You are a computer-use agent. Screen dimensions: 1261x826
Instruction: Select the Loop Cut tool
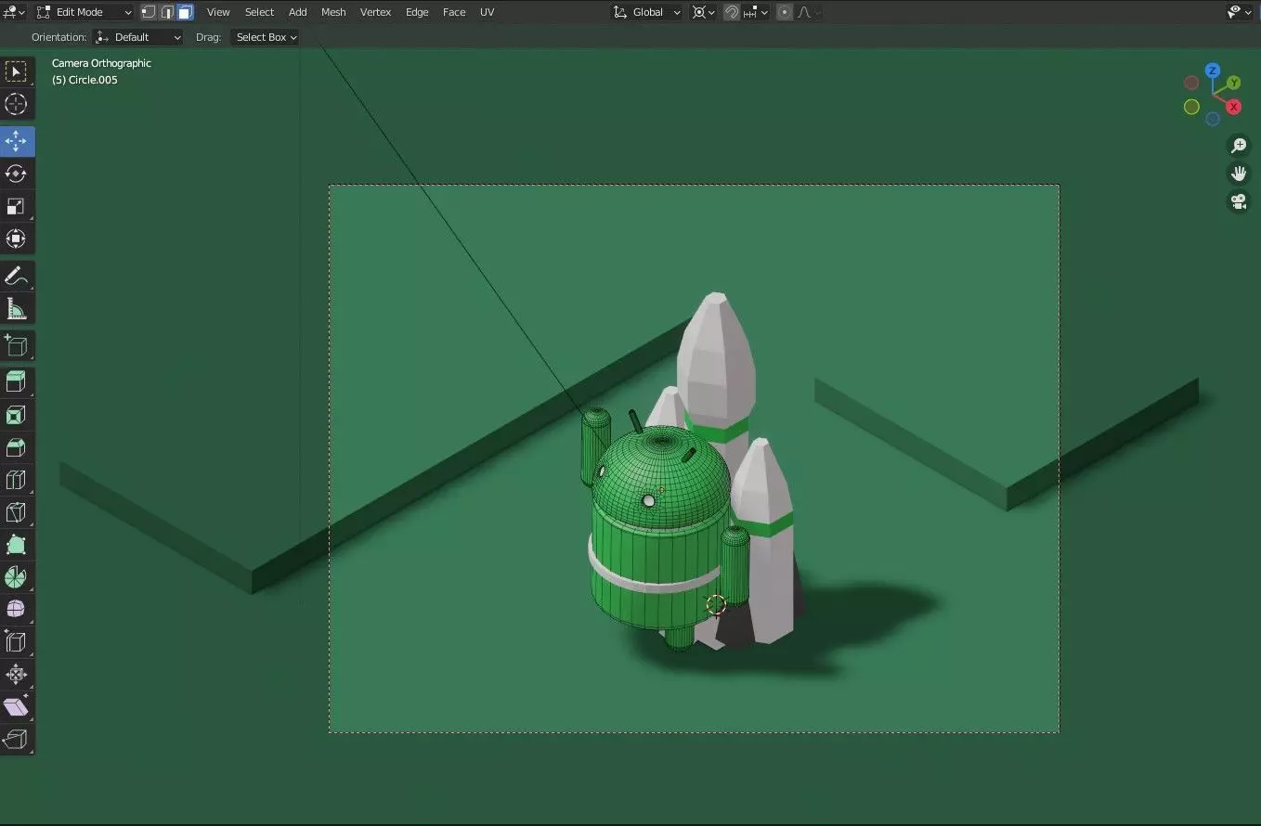point(17,480)
